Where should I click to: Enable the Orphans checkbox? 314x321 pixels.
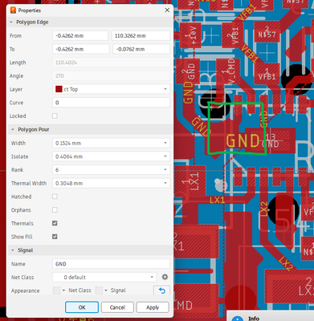(55, 209)
